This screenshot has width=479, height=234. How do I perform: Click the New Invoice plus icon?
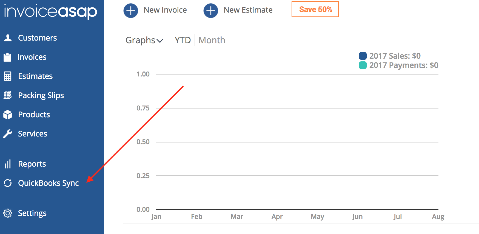coord(131,11)
